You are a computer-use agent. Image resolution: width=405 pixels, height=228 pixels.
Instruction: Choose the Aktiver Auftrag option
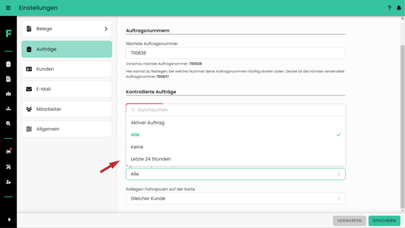pos(235,123)
